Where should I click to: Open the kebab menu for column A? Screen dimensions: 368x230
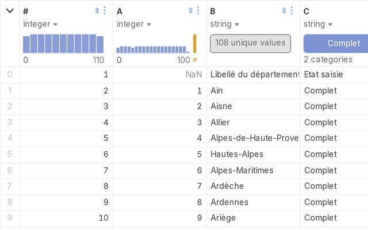pos(198,11)
